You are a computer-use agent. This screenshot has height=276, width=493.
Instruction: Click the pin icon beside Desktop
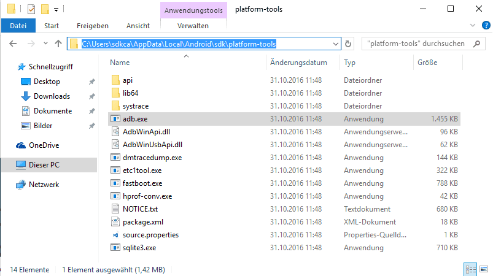[91, 82]
